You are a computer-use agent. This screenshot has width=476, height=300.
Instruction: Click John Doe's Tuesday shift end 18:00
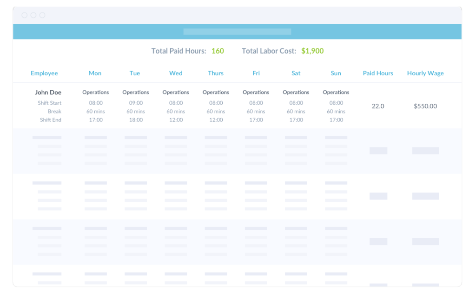tap(135, 120)
